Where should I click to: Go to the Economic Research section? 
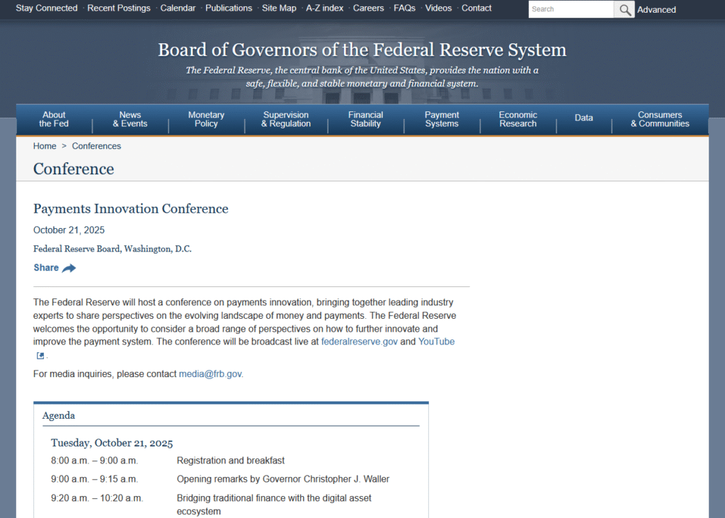pos(518,119)
